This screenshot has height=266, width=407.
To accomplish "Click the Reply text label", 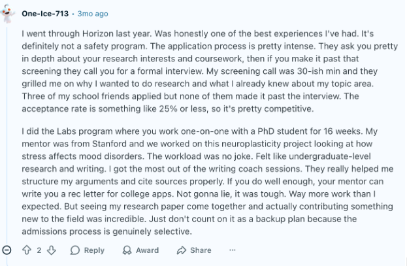I will tap(94, 250).
